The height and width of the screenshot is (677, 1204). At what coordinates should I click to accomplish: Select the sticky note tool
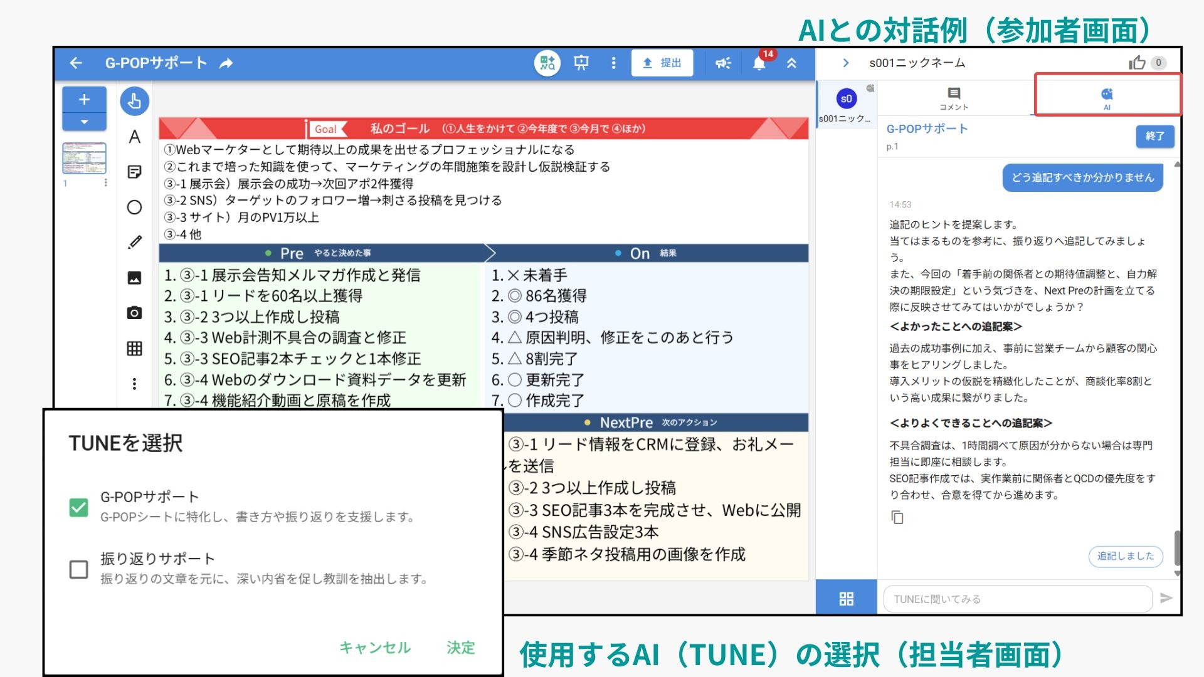(134, 172)
